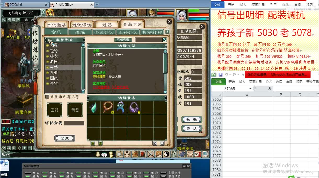Open new tab plus button
The height and width of the screenshot is (178, 319).
tap(97, 4)
